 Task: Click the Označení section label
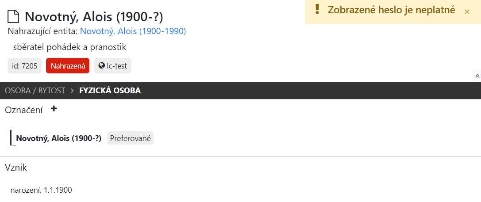coord(24,110)
